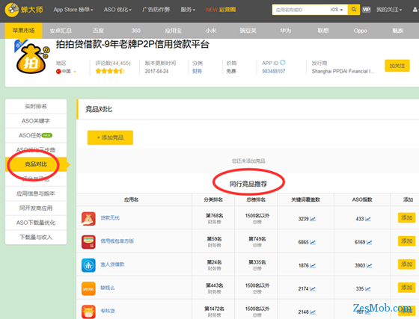Viewport: 419px width, 319px height.
Task: Click the user profile icon in header
Action: [x=415, y=10]
